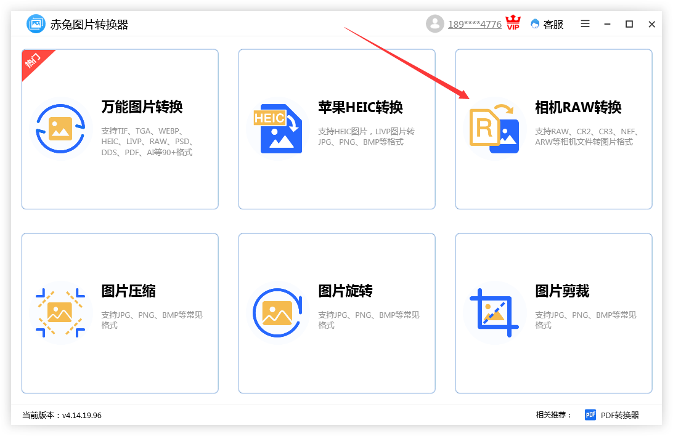Open the 万能图片转换 circular arrows icon
The height and width of the screenshot is (436, 673).
coord(60,128)
